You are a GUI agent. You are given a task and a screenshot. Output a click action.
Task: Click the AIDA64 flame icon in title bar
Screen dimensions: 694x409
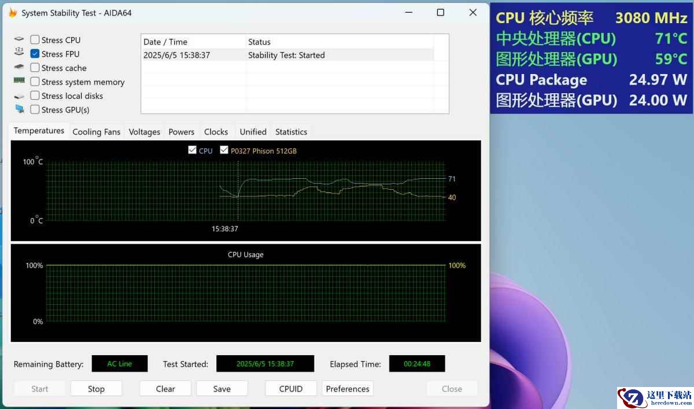[12, 12]
